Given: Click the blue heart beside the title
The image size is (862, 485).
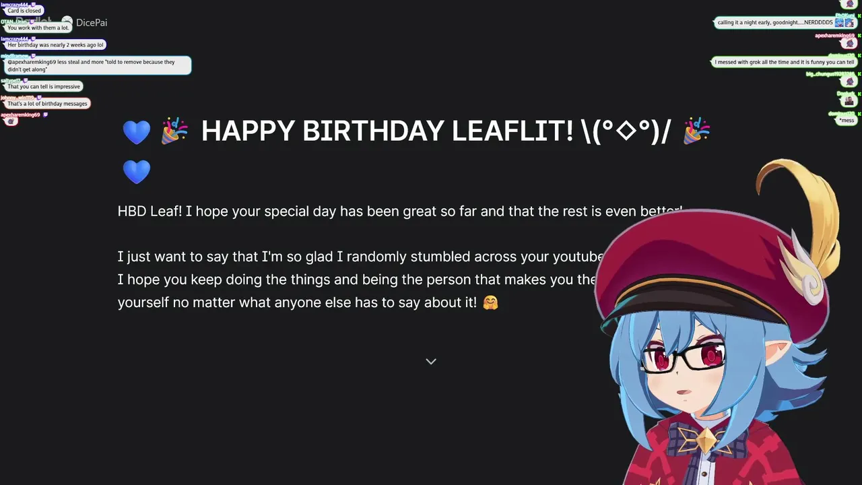Looking at the screenshot, I should (x=136, y=132).
